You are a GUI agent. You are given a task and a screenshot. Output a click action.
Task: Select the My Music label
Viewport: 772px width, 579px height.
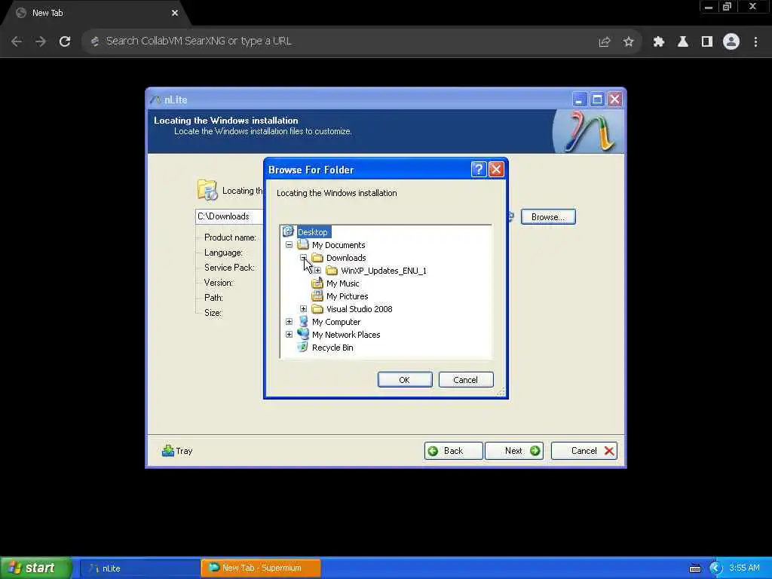click(343, 283)
